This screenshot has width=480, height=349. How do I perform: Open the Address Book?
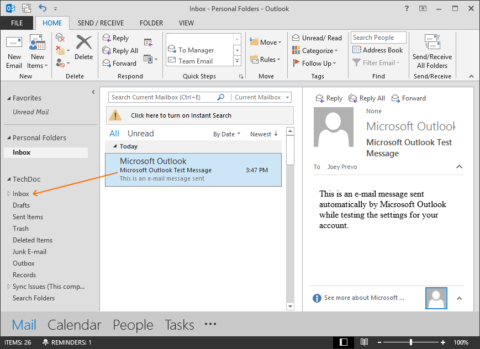coord(377,50)
